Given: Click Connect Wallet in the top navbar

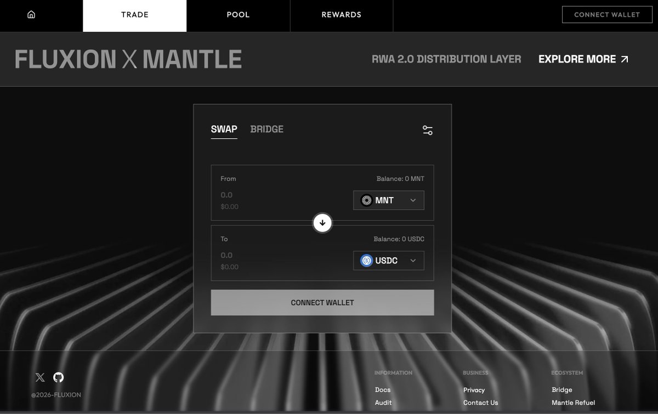Looking at the screenshot, I should click(607, 15).
